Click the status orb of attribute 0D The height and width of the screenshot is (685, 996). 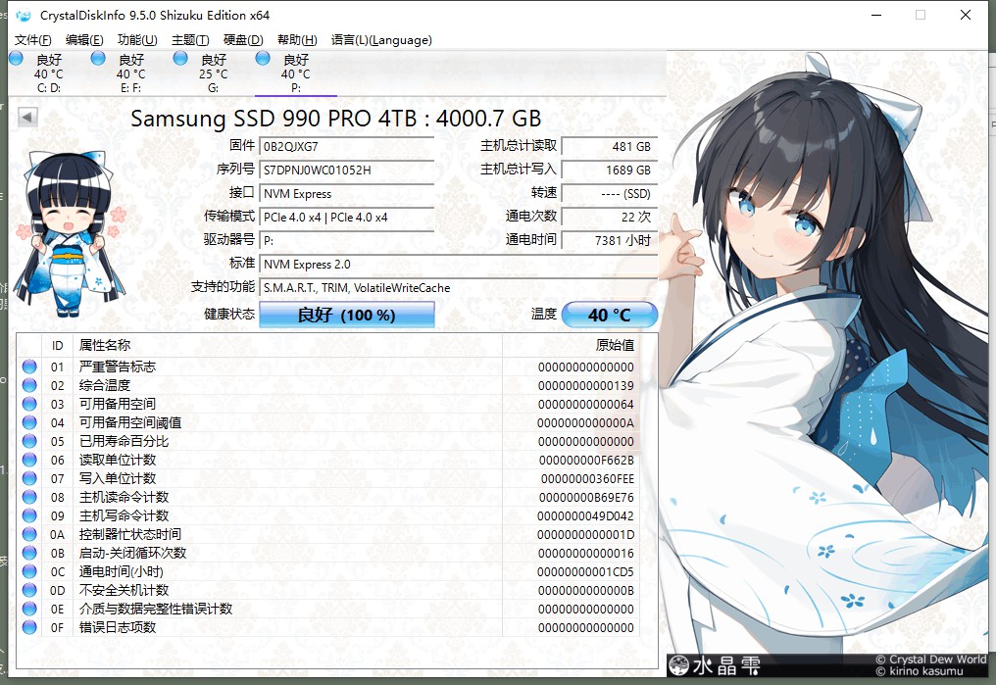(29, 590)
